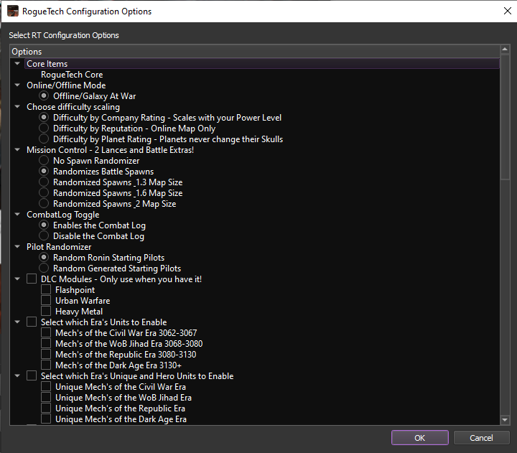Enable Mech's of the Dark Age Era 3130+

(46, 365)
